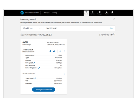The image size is (137, 107).
Task: Close the Inventory search panel
Action: tap(114, 19)
